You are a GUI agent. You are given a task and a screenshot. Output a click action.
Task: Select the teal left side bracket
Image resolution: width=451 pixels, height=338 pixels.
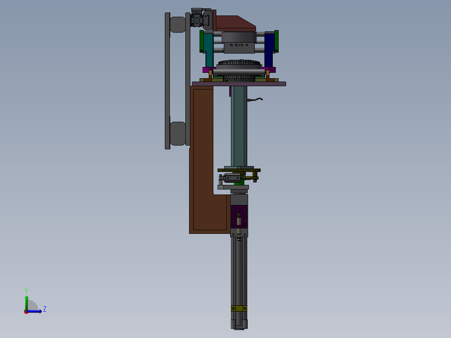[x=209, y=49]
